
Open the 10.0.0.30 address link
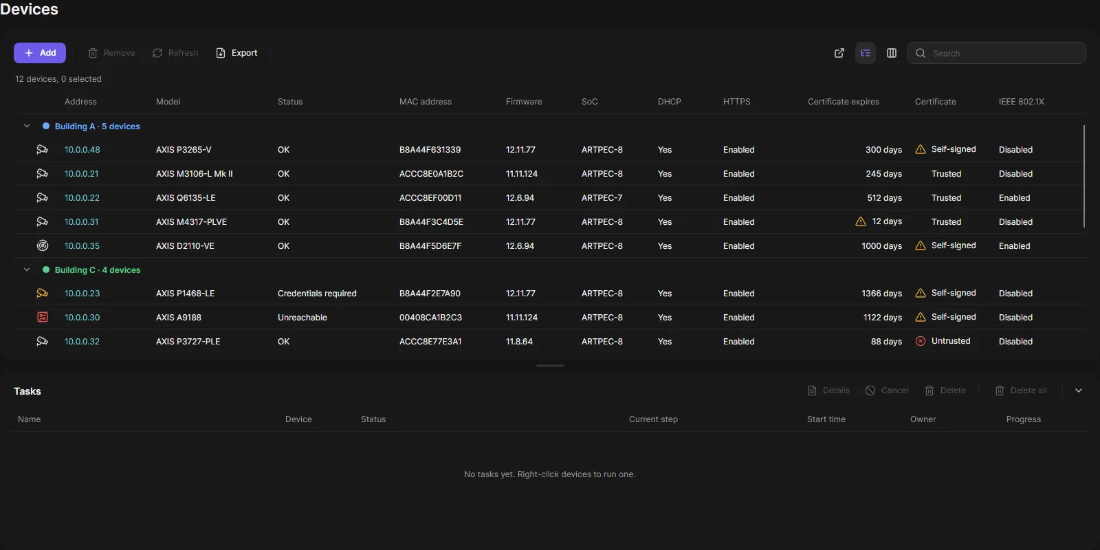[82, 318]
